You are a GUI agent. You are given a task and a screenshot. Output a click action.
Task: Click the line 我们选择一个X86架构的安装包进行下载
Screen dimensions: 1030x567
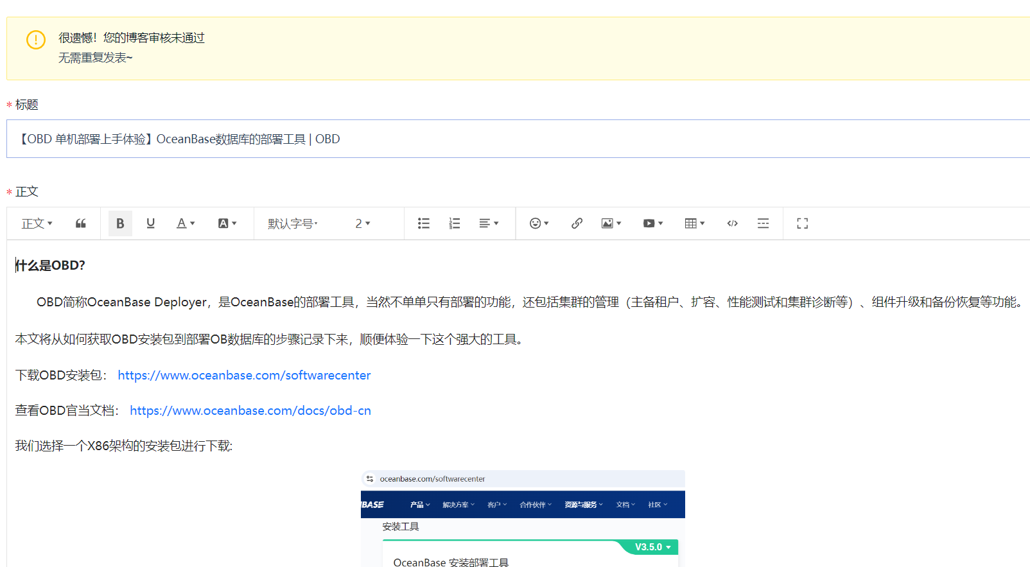pos(124,446)
